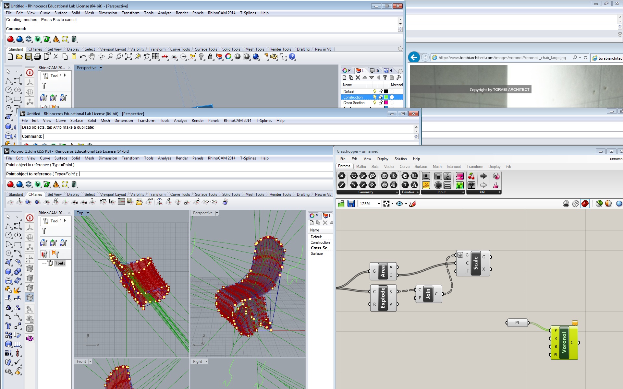This screenshot has width=623, height=389.
Task: Open the Grasshopper zoom 125% dropdown
Action: pos(378,204)
